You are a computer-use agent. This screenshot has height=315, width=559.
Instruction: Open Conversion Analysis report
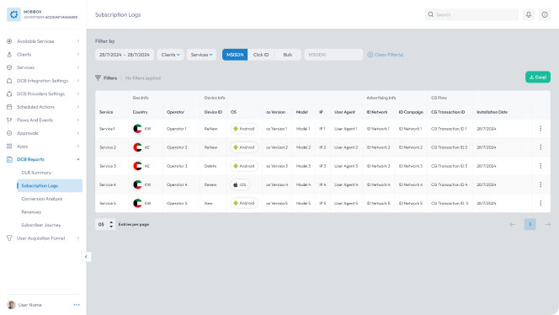[x=42, y=199]
